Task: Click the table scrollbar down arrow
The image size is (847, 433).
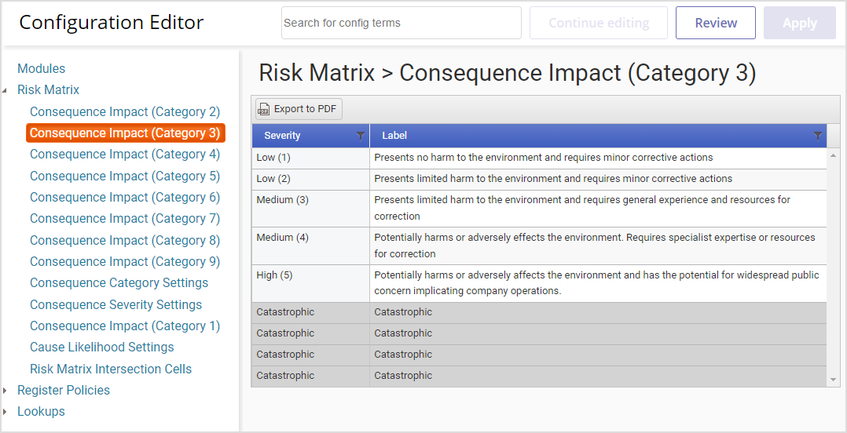Action: (833, 380)
